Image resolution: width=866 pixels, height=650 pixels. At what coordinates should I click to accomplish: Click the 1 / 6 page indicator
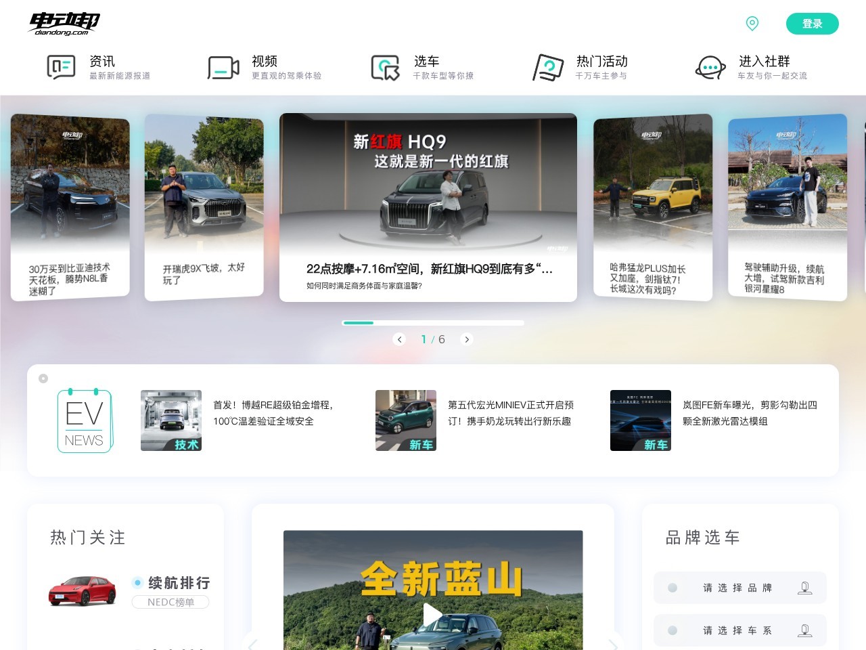click(433, 339)
